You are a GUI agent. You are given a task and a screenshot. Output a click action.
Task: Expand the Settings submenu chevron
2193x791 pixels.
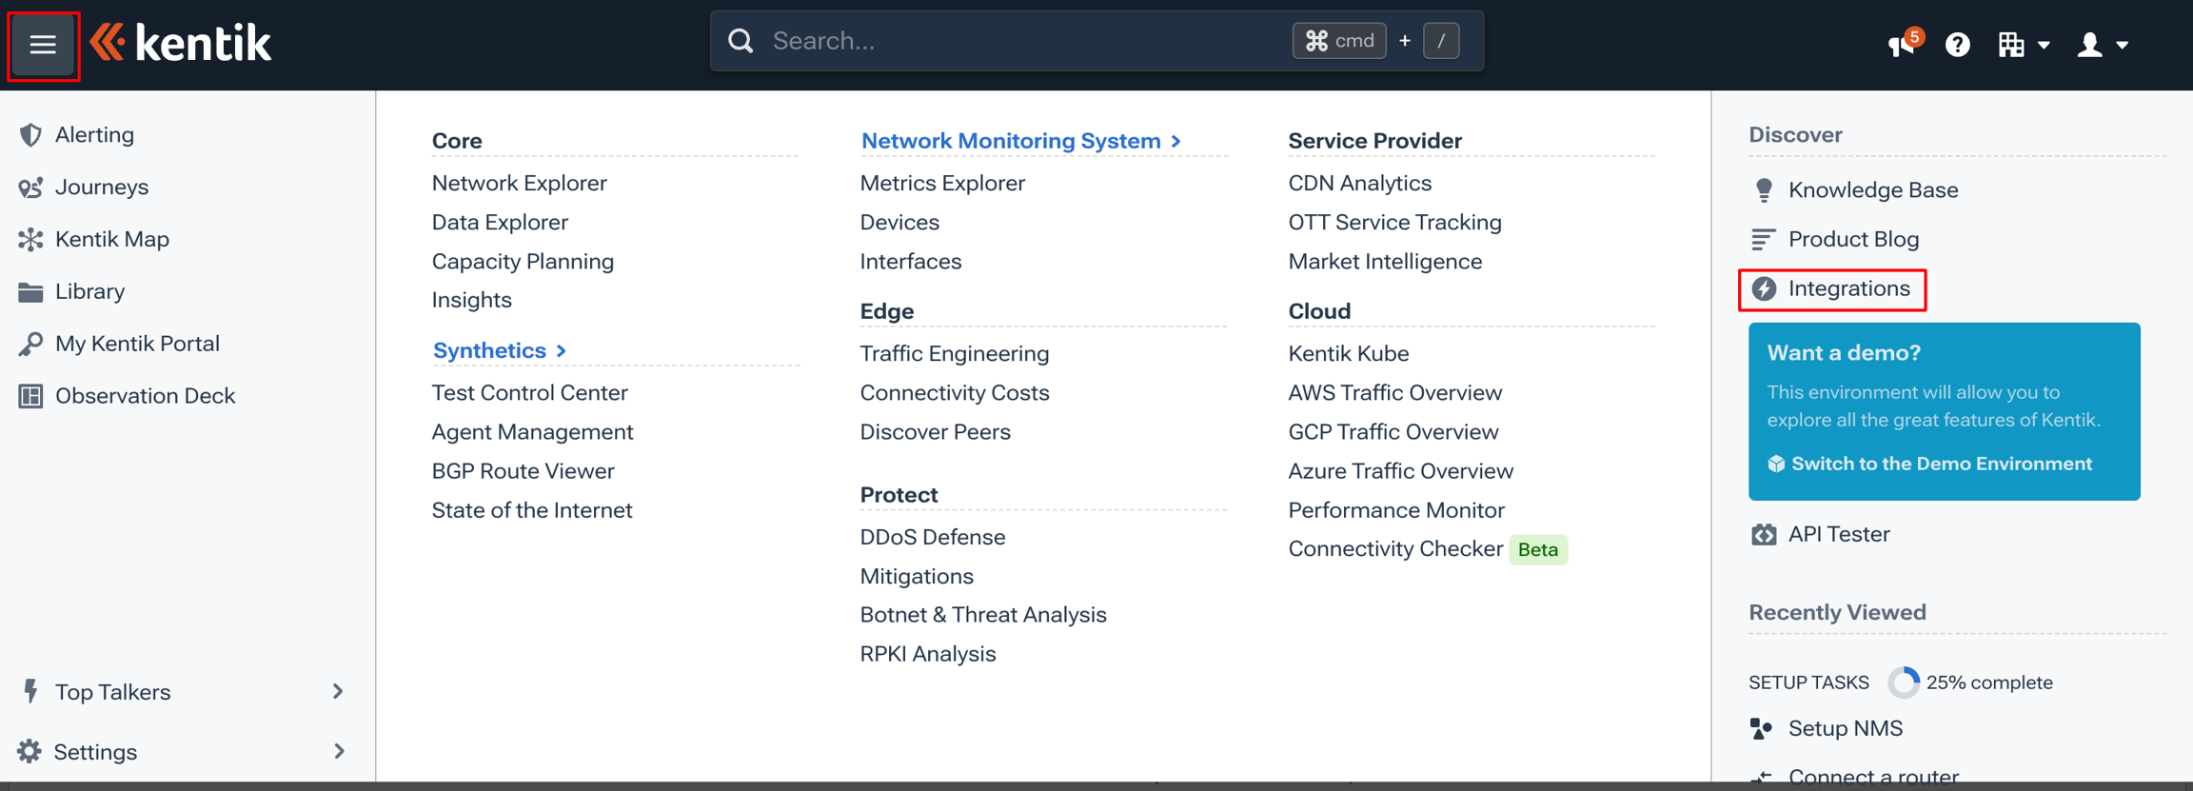(339, 751)
